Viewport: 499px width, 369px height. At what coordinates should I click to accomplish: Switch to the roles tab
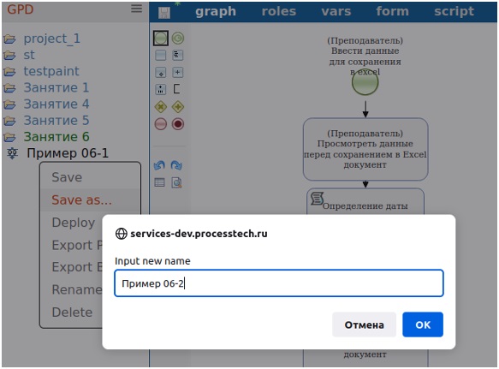[x=279, y=11]
